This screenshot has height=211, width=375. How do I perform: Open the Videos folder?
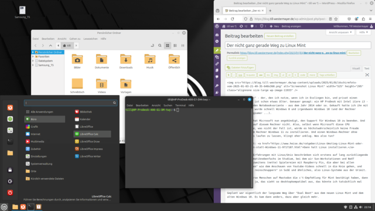[x=101, y=86]
